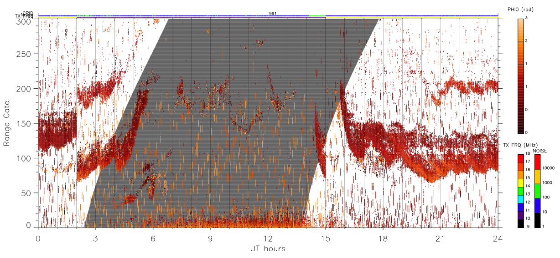Viewport: 560px width, 258px height.
Task: Click the blue 10–100 swatch in NOISE legend
Action: click(537, 206)
